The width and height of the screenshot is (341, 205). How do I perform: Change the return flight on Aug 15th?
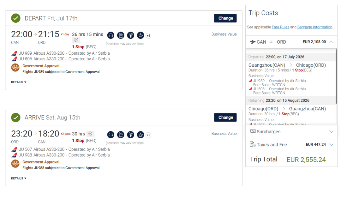pos(225,118)
